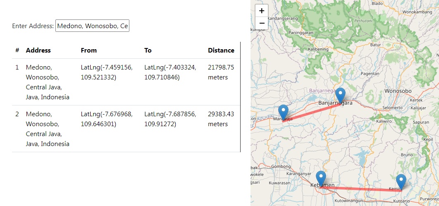Select the Pagentan label on map

[370, 74]
